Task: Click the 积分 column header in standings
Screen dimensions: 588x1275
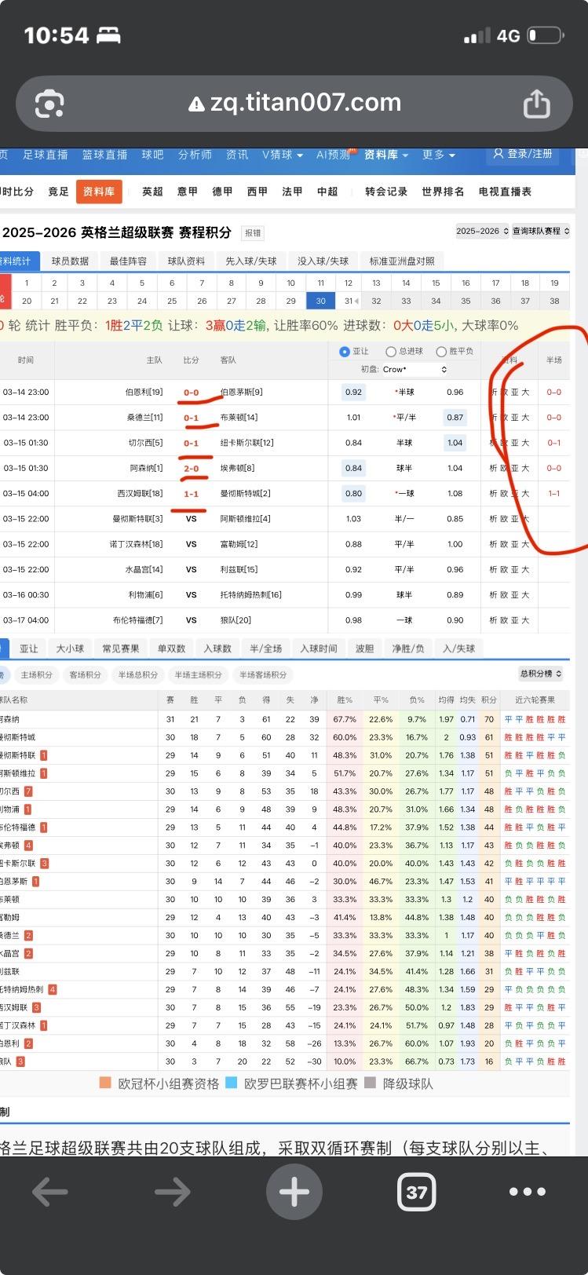Action: tap(489, 700)
